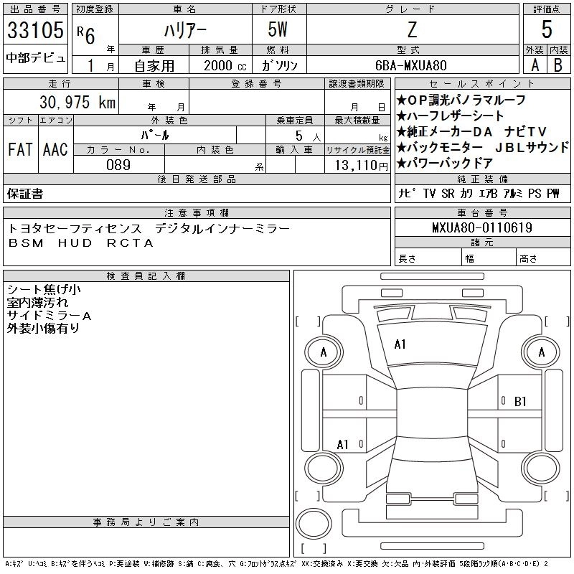Image resolution: width=574 pixels, height=574 pixels.
Task: Click the front-left wheel marked A
Action: tap(324, 352)
